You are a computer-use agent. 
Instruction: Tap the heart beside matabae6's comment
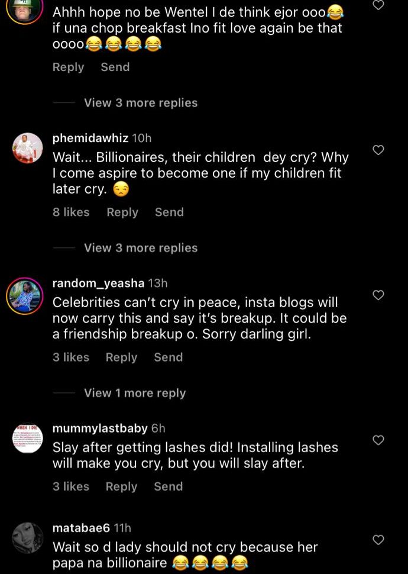pos(378,540)
